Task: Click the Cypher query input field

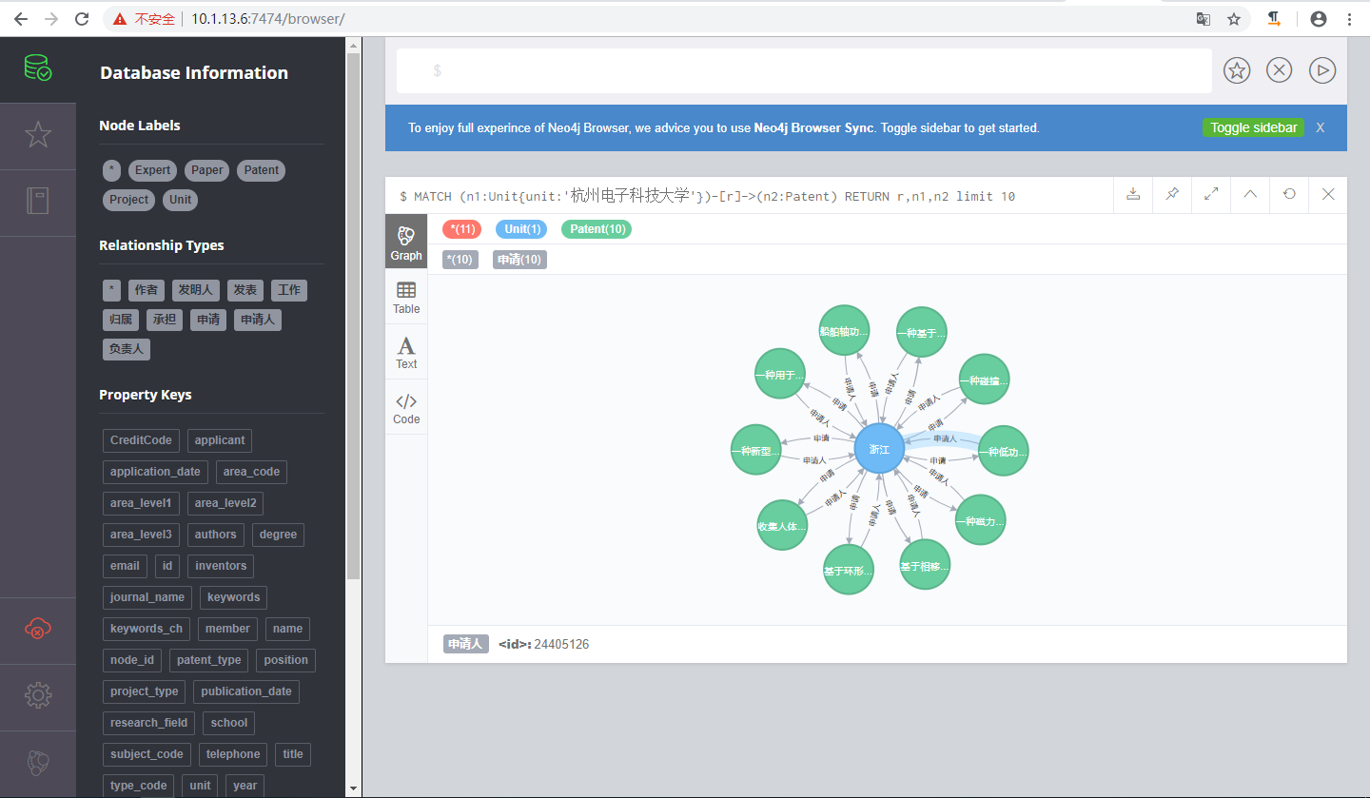Action: (804, 70)
